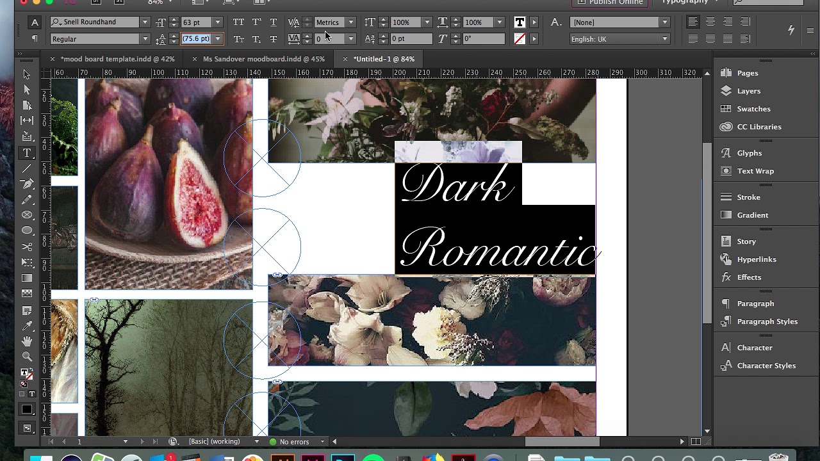Expand the Metrics kerning dropdown
820x461 pixels.
coord(350,22)
